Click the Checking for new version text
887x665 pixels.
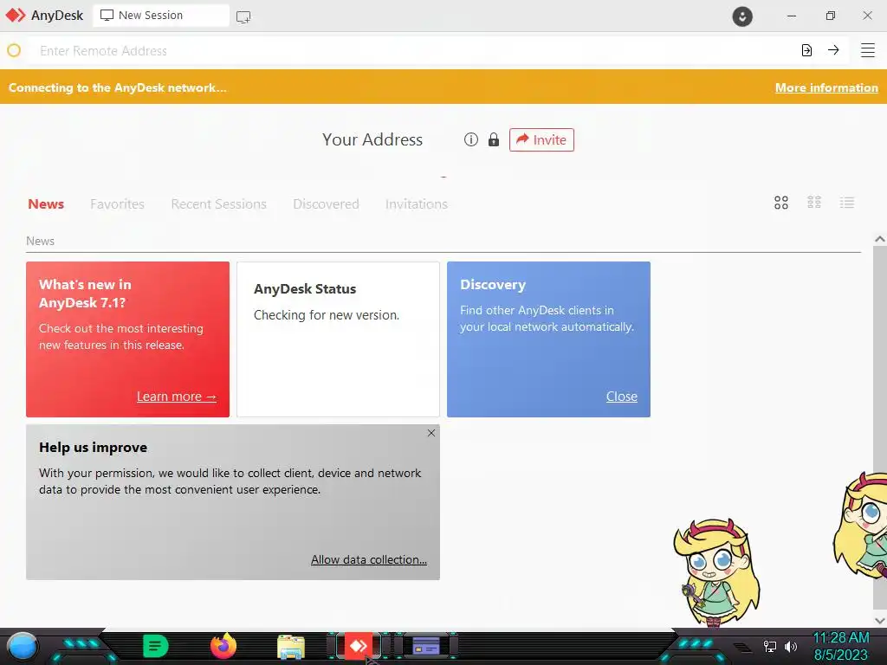[327, 315]
